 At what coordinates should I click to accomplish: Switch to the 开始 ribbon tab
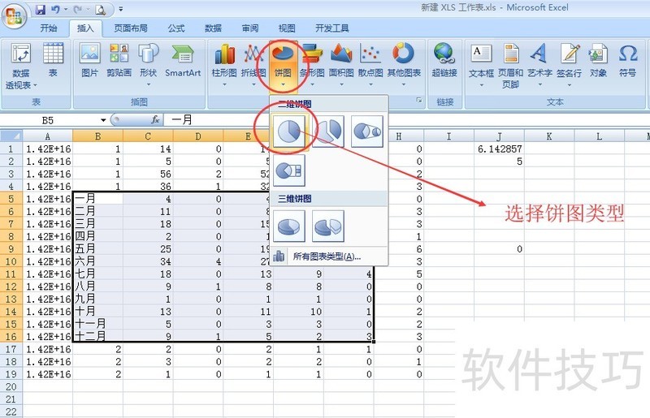49,28
